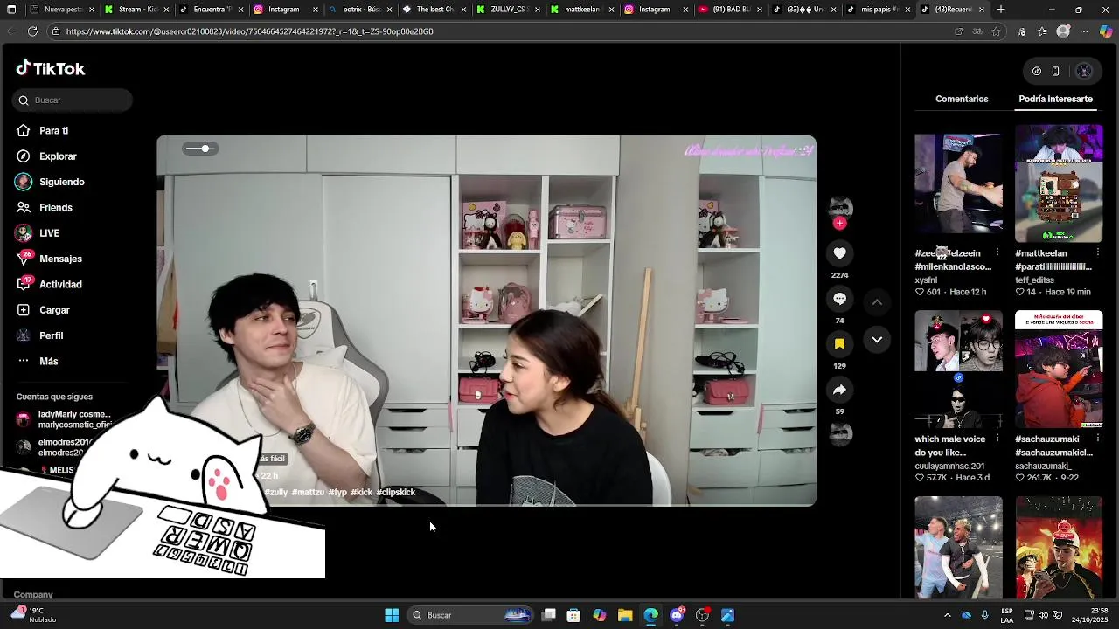Open more options for #mattkeelan video
Image resolution: width=1119 pixels, height=629 pixels.
point(1097,253)
